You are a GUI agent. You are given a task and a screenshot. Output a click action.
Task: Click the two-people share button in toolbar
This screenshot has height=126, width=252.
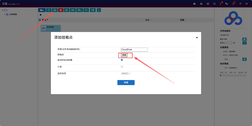[x=73, y=10]
